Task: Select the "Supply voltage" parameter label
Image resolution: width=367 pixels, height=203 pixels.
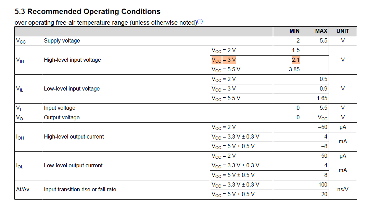Action: click(x=62, y=41)
